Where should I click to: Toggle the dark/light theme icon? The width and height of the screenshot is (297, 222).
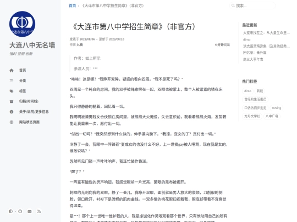click(10, 212)
